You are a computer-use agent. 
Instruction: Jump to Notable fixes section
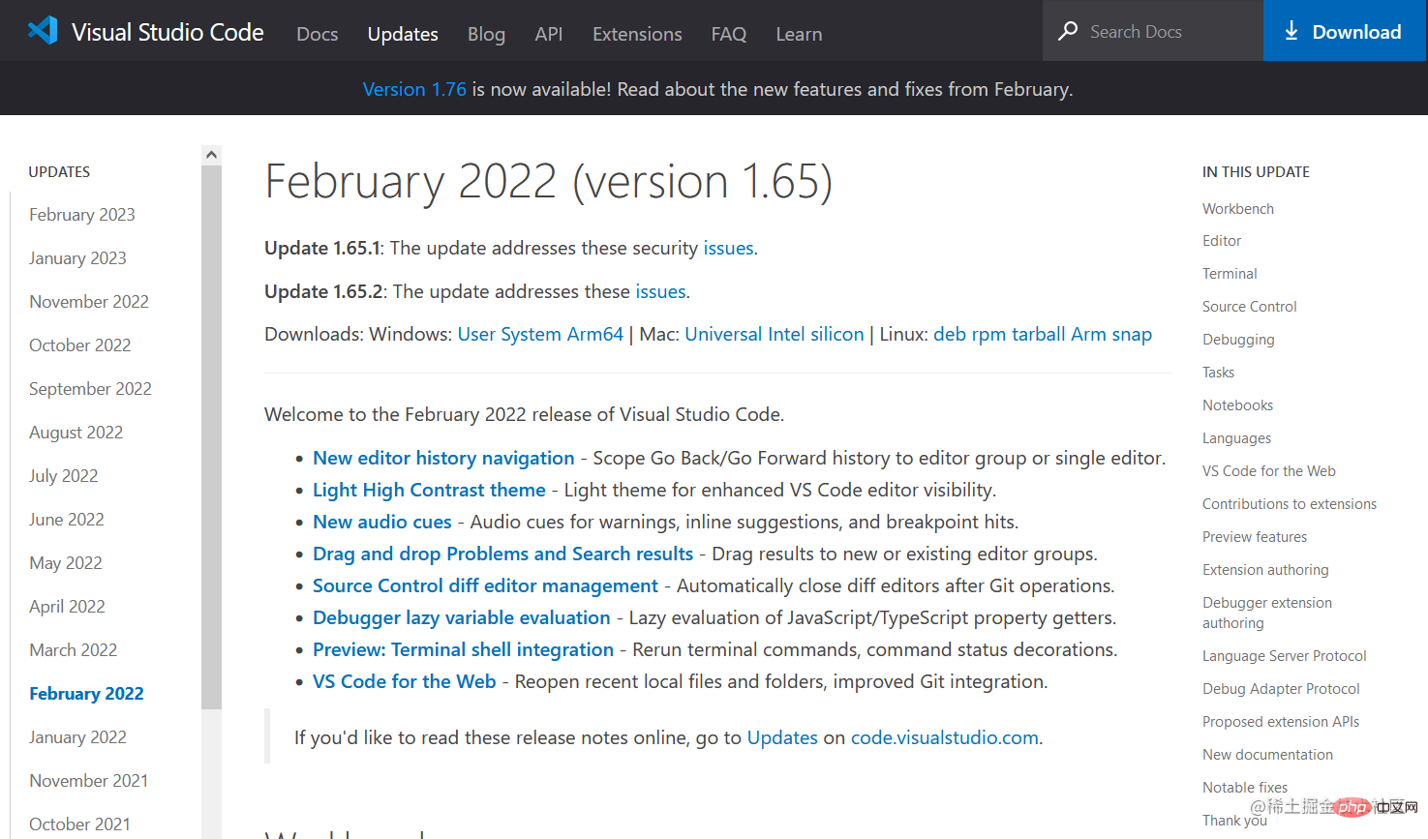coord(1244,788)
